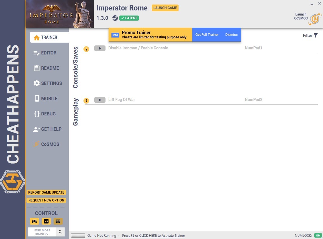Click the LAUNCH GAME button
The height and width of the screenshot is (239, 323).
165,8
